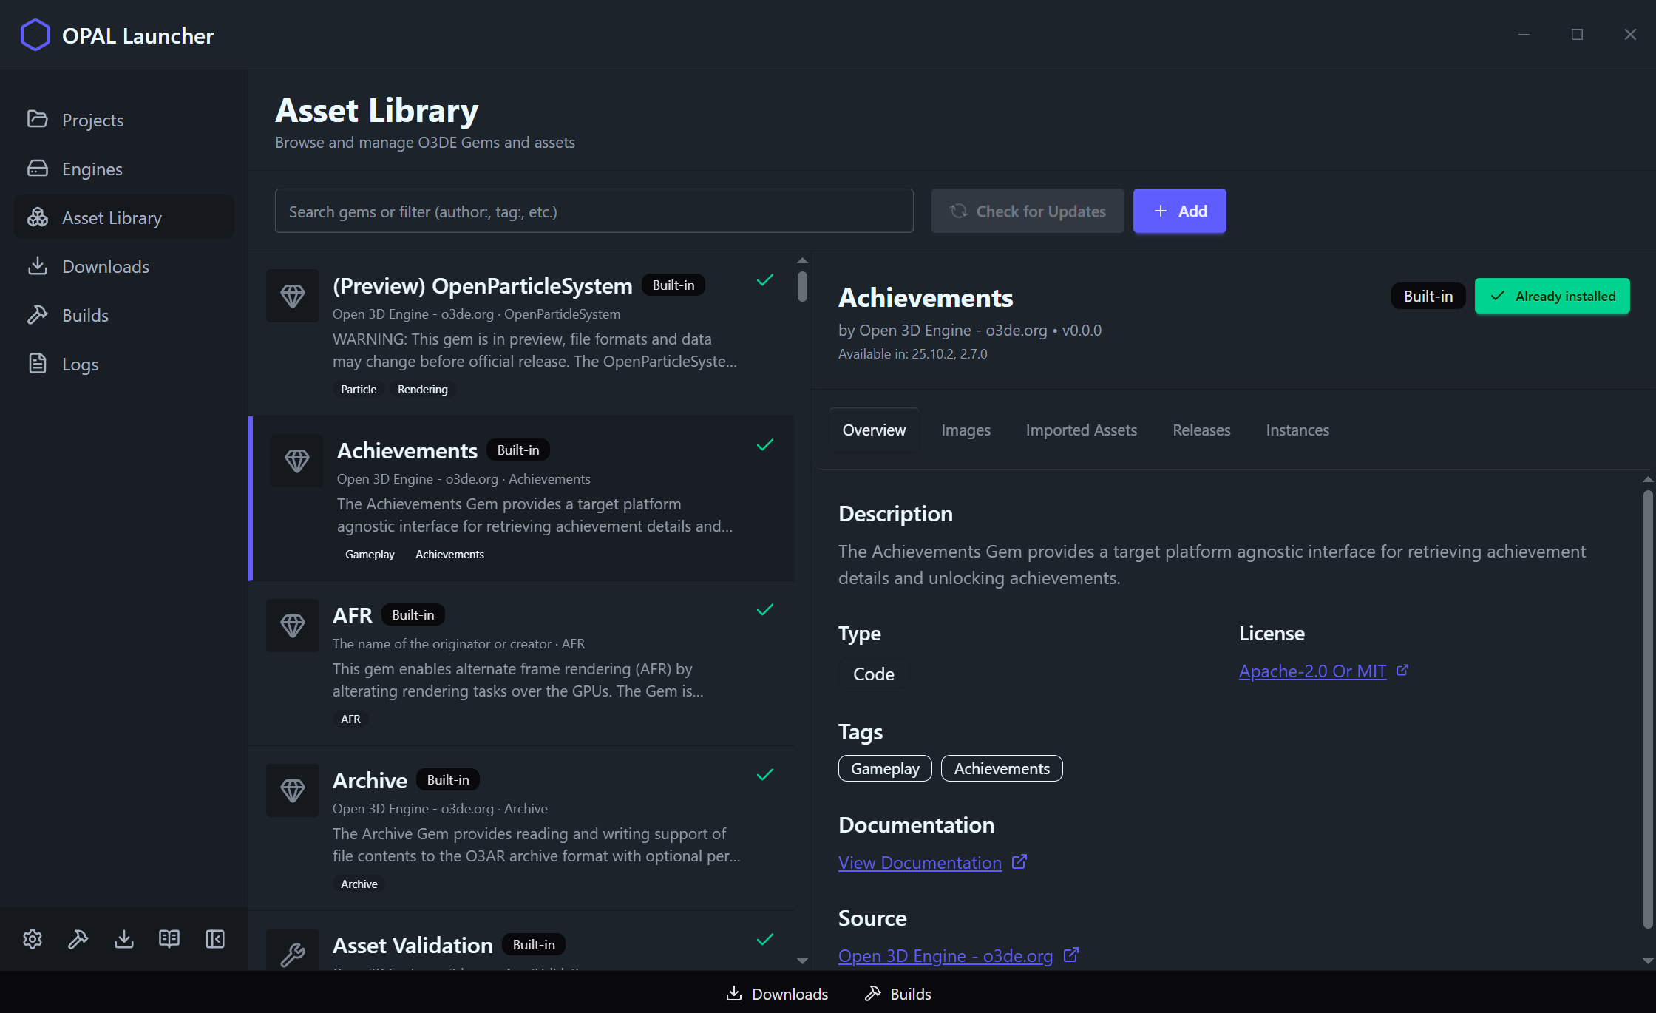Switch to the Overview tab
The width and height of the screenshot is (1656, 1013).
(874, 430)
